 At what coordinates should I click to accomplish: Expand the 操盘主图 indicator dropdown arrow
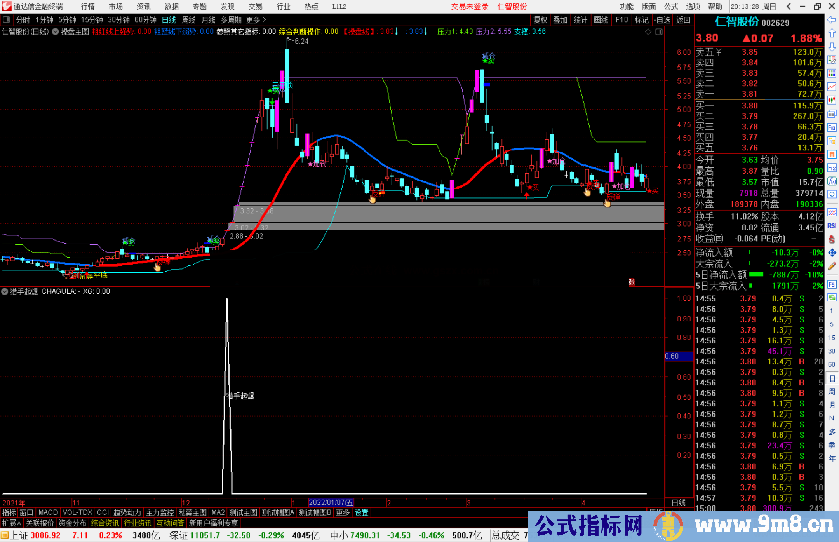coord(56,31)
